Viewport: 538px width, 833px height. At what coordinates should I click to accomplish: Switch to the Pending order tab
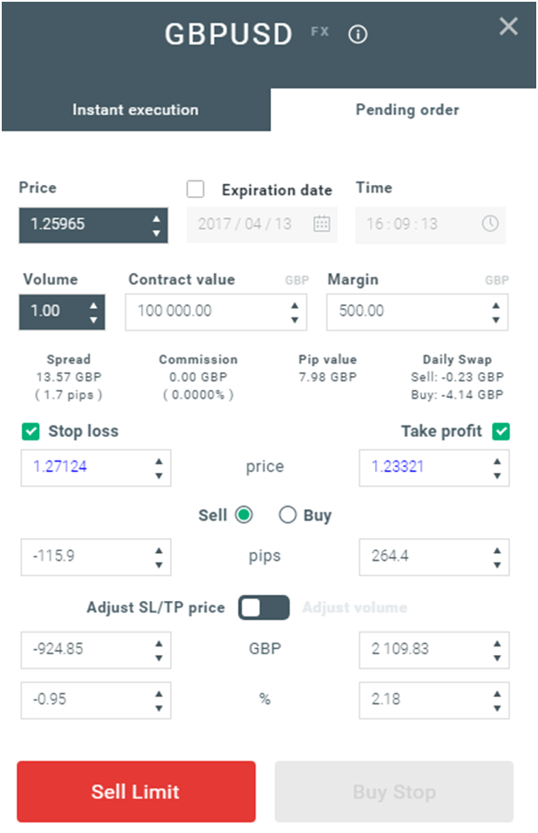coord(407,111)
